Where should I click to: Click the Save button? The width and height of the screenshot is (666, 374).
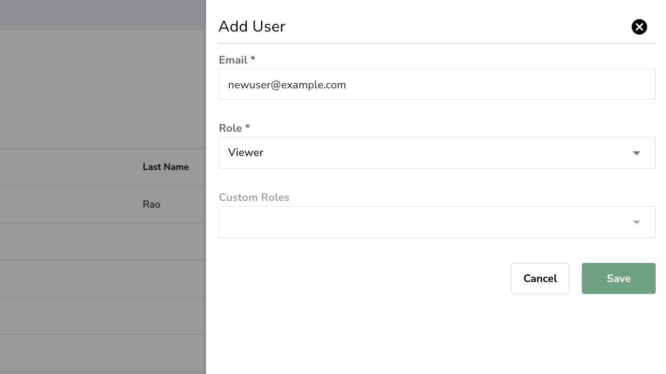click(x=619, y=278)
